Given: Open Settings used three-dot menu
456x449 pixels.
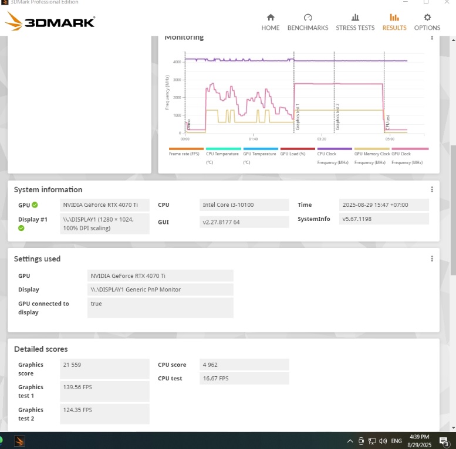Looking at the screenshot, I should [432, 258].
